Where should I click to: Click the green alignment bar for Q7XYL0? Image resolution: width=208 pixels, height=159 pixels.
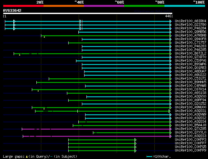point(132,133)
